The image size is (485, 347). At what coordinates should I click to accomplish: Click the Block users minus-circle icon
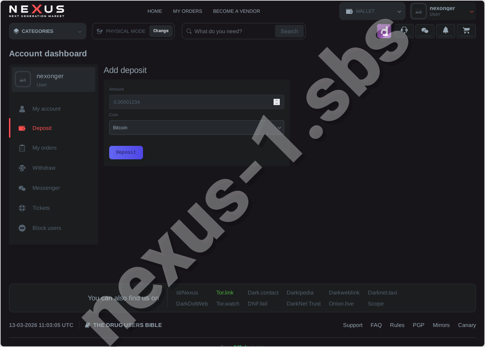click(22, 228)
